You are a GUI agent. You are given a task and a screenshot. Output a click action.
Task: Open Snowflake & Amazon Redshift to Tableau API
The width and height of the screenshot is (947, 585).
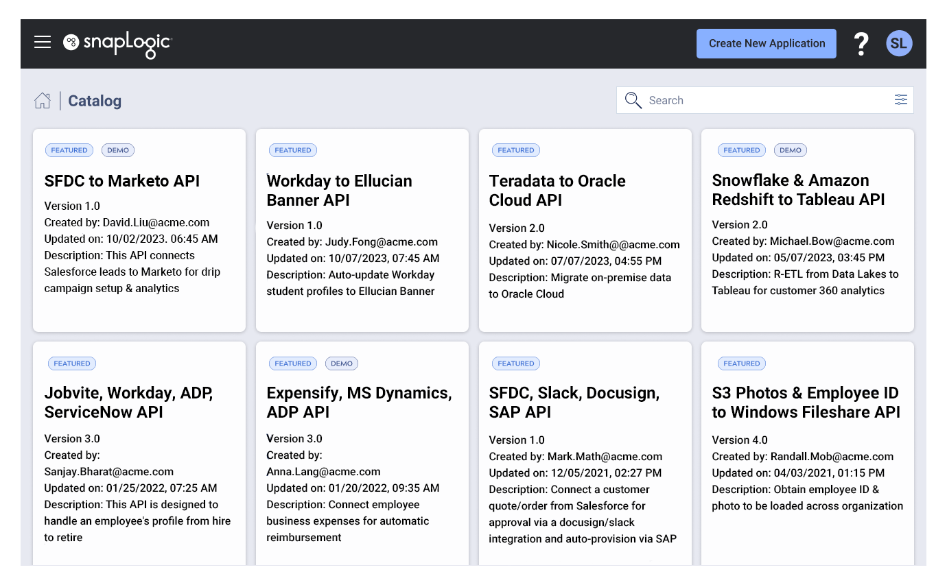(808, 230)
